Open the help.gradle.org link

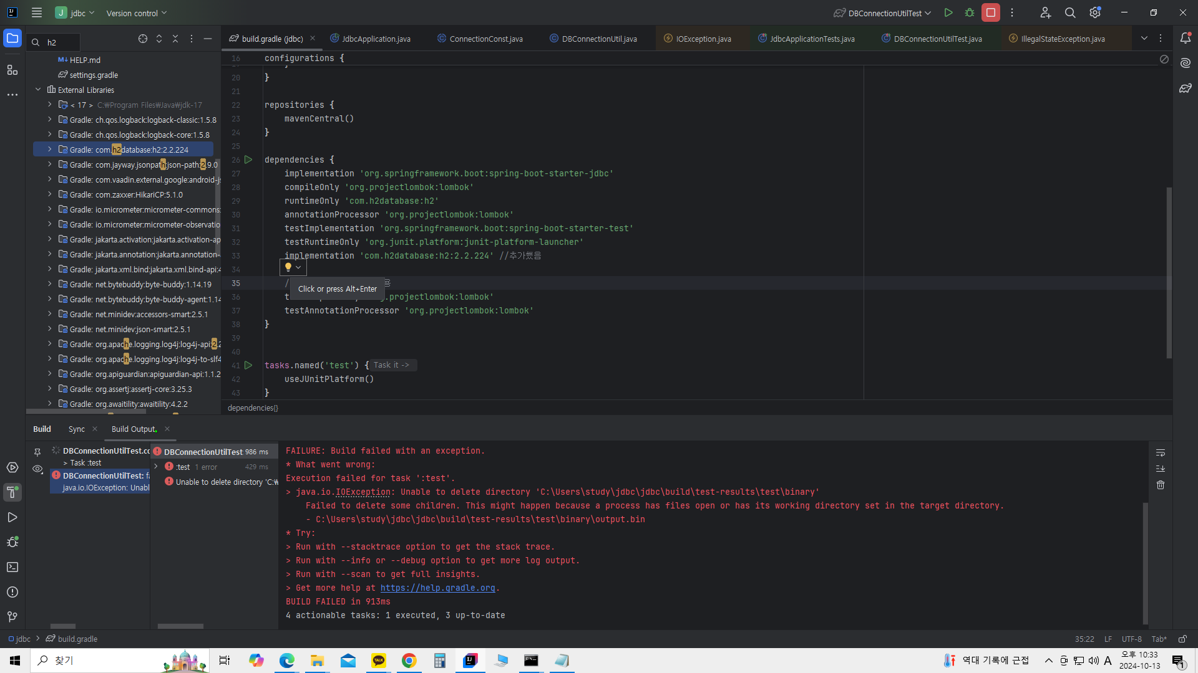(437, 588)
